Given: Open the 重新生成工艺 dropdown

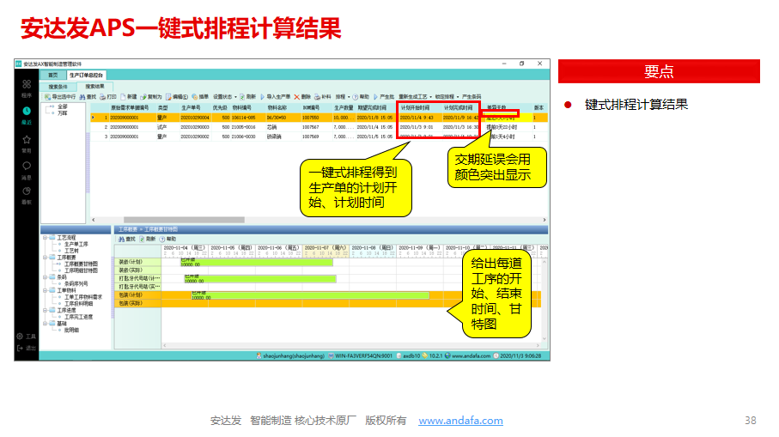Looking at the screenshot, I should click(416, 97).
